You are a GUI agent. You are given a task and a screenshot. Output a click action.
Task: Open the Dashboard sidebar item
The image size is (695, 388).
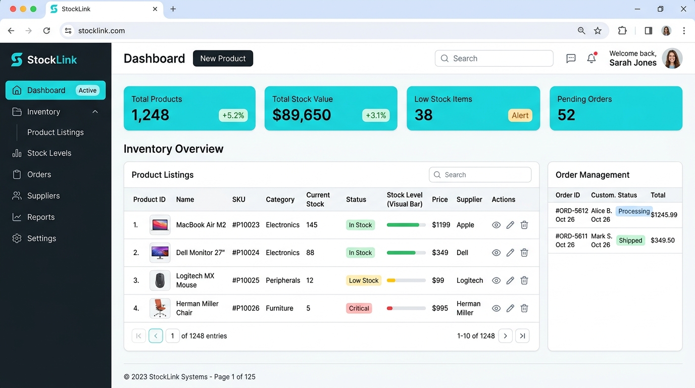click(56, 90)
